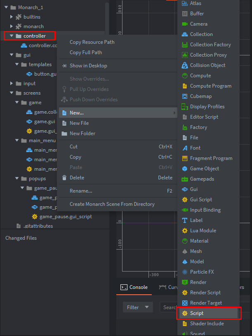The image size is (252, 336).
Task: Click the Rename... context menu option
Action: pos(81,191)
